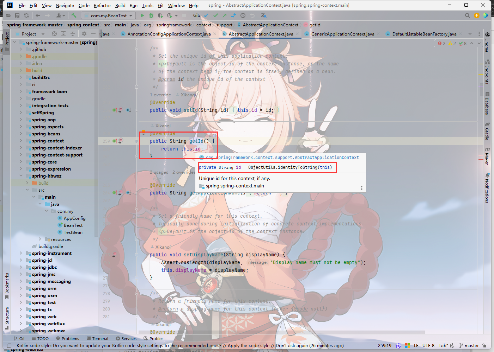Image resolution: width=494 pixels, height=352 pixels.
Task: Expand the spring-beans module node
Action: (21, 134)
